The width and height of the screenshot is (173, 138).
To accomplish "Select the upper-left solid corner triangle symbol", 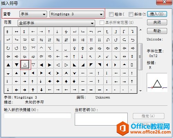I will pyautogui.click(x=91, y=65).
